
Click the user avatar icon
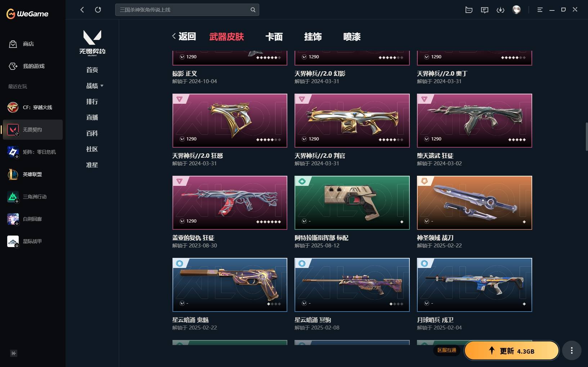coord(516,10)
